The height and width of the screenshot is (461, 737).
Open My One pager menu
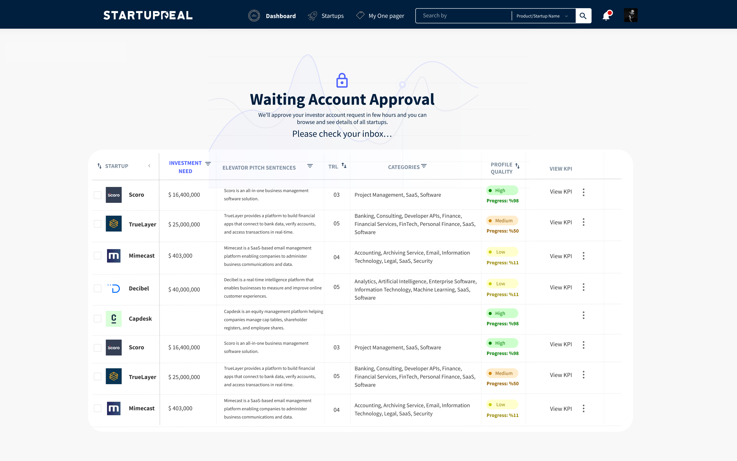[386, 16]
